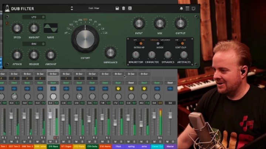Open the 013 Guitar Read automation menu
This screenshot has height=149, width=266.
coord(92,83)
